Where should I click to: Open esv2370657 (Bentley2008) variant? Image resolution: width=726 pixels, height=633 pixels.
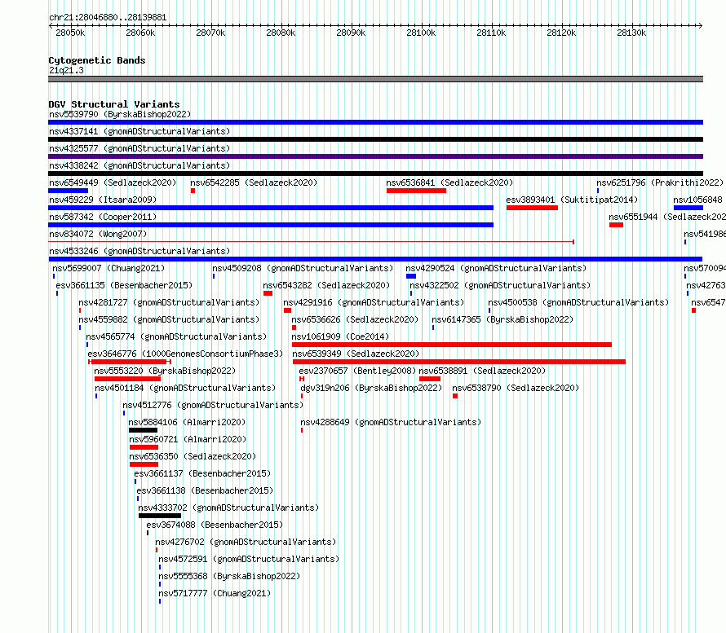[x=357, y=371]
